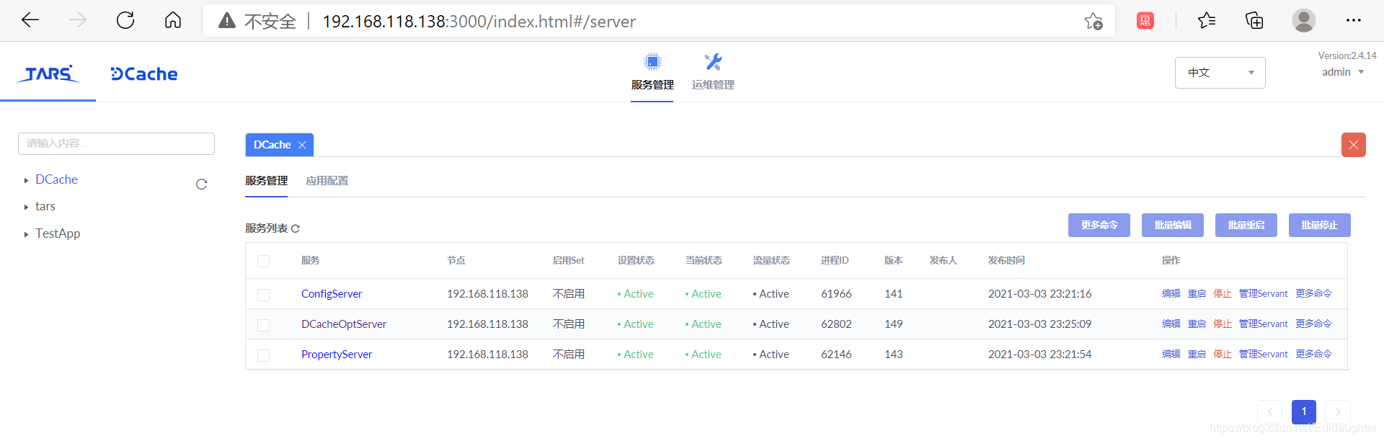
Task: Open the DCache logo tab
Action: 144,73
